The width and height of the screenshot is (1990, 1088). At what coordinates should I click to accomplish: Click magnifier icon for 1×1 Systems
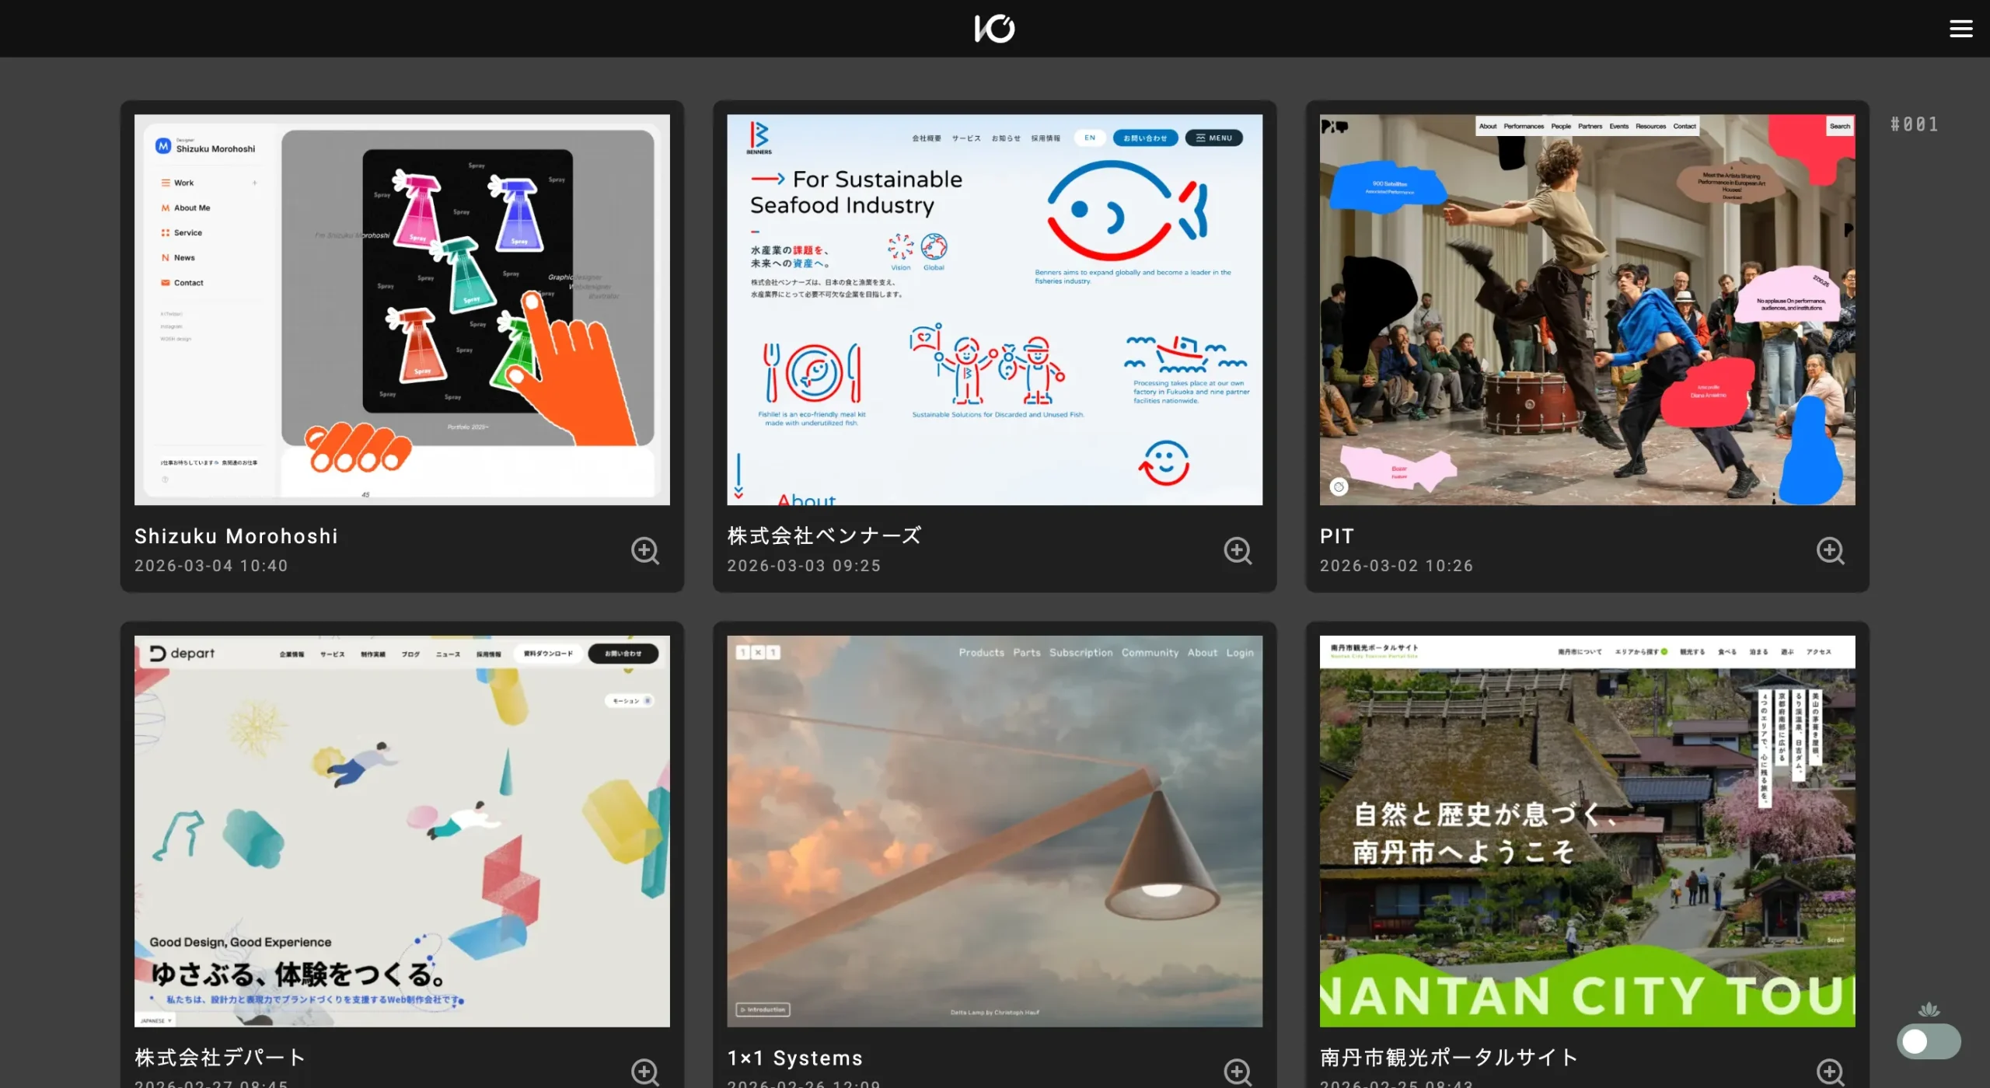point(1238,1071)
